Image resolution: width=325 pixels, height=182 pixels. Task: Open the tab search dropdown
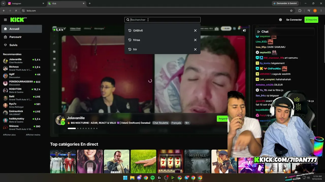3,4
